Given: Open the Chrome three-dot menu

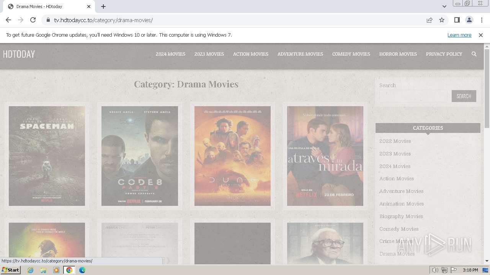Looking at the screenshot, I should click(481, 20).
